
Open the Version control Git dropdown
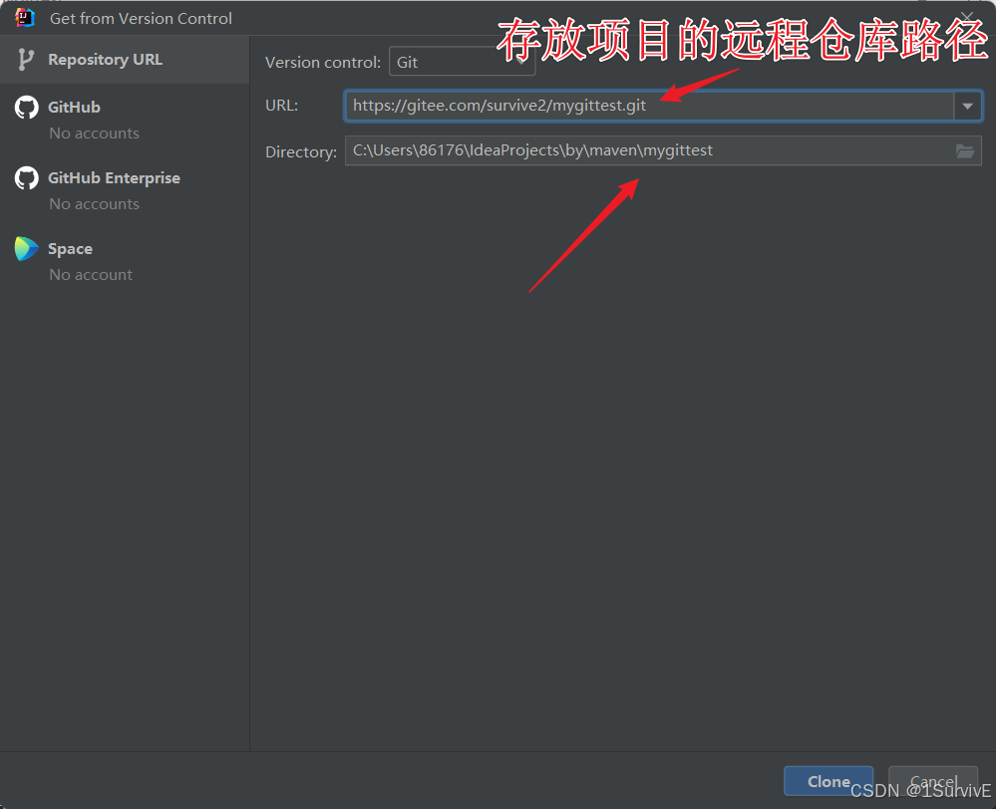462,62
